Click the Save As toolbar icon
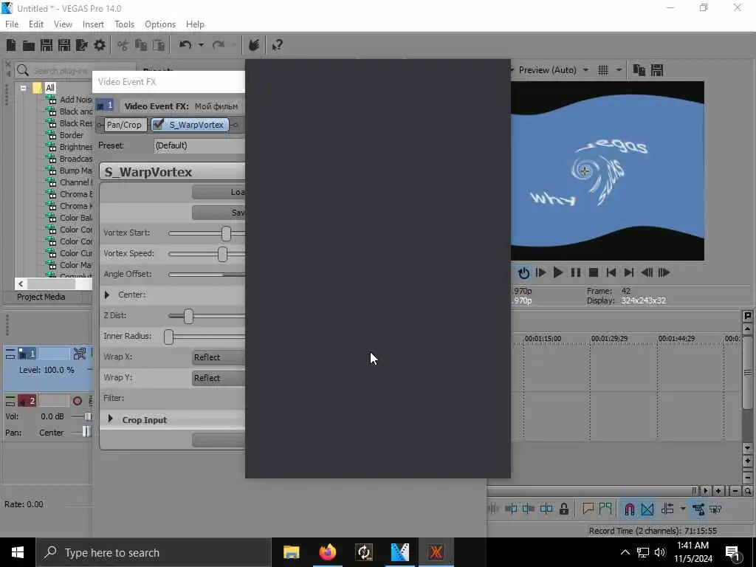 pos(64,45)
